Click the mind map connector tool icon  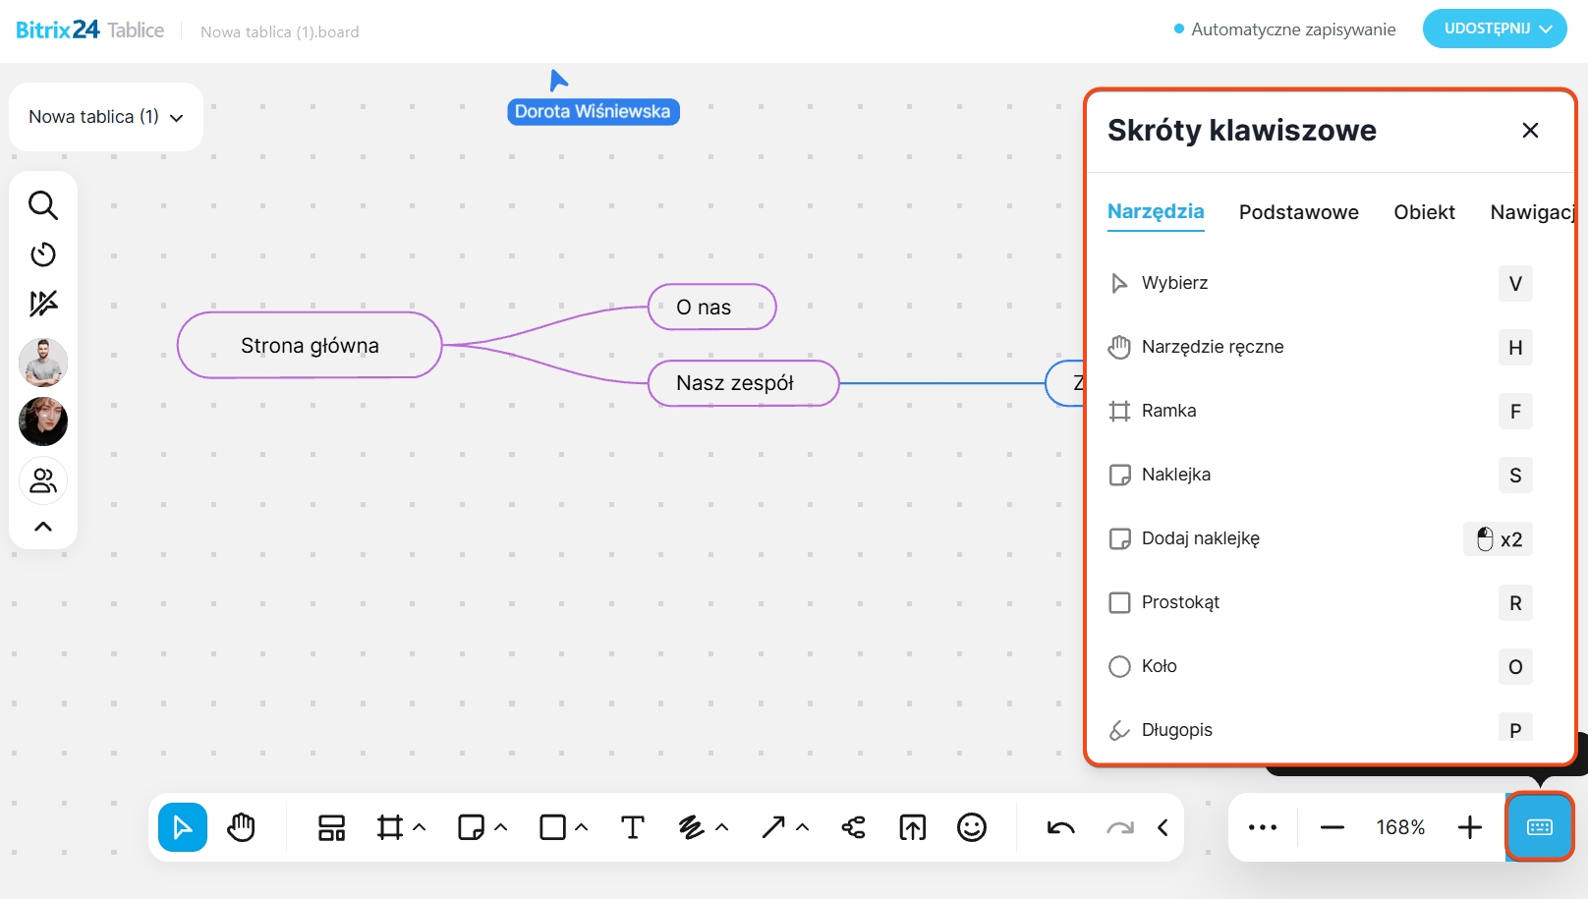tap(853, 827)
